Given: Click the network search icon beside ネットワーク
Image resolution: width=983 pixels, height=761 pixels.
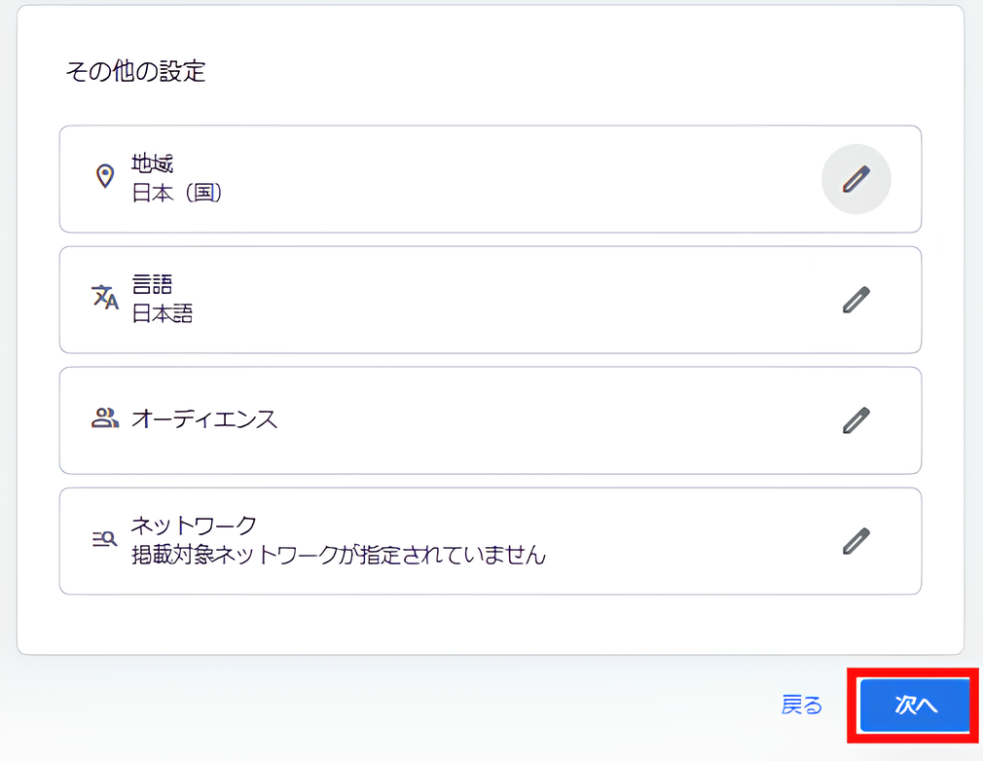Looking at the screenshot, I should tap(105, 540).
